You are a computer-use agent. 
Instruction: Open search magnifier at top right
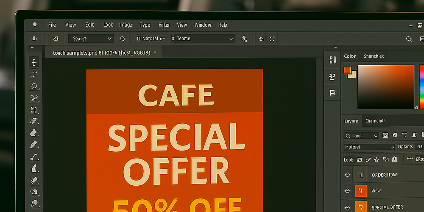click(409, 39)
